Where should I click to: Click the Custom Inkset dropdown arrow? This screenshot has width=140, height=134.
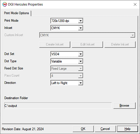click(132, 35)
